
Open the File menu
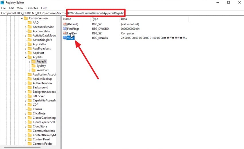click(x=3, y=8)
